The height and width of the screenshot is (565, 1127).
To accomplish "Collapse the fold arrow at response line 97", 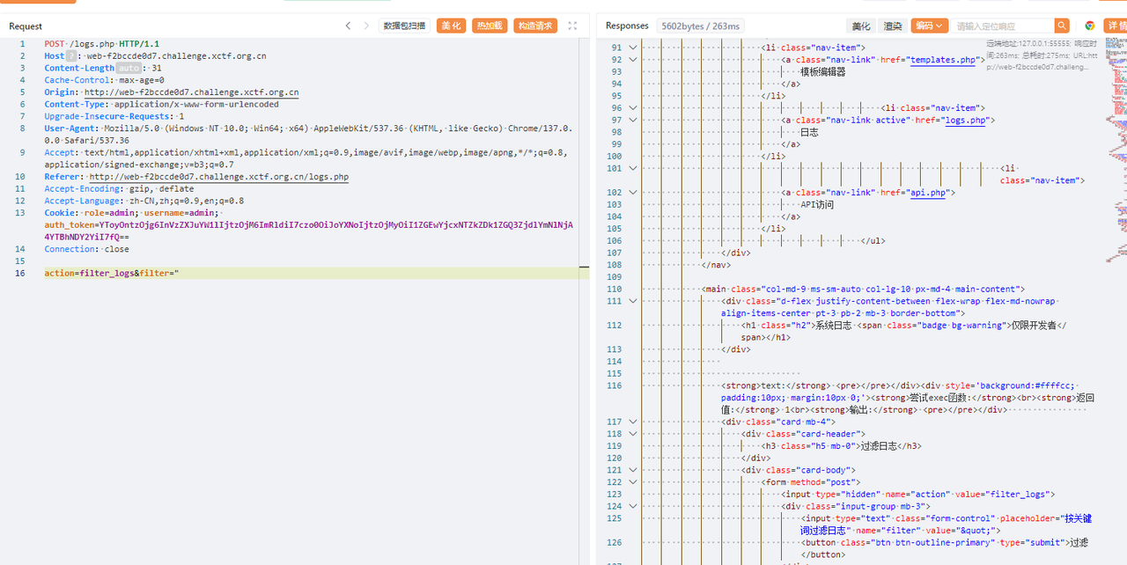I will click(x=632, y=121).
